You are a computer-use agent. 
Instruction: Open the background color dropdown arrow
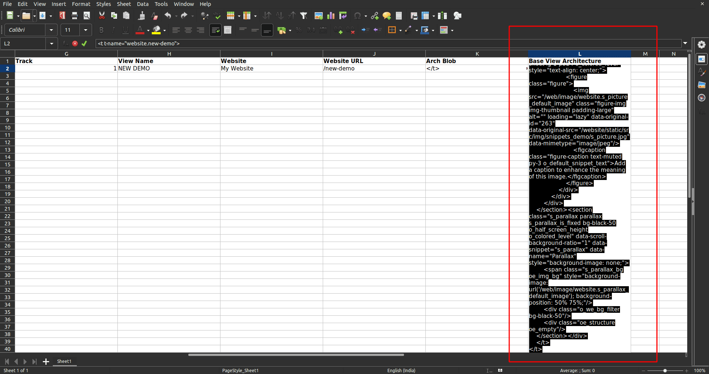[x=164, y=30]
